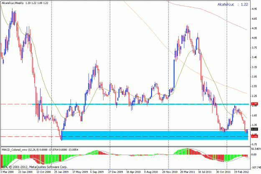Click the 3 Mar 2008 date label

coord(7,172)
